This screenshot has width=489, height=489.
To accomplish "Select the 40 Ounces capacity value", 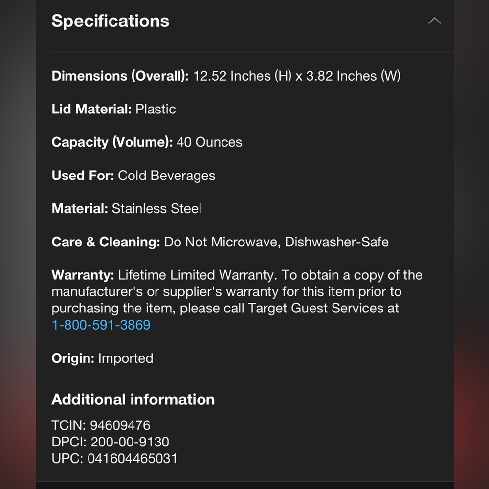I will click(x=209, y=142).
